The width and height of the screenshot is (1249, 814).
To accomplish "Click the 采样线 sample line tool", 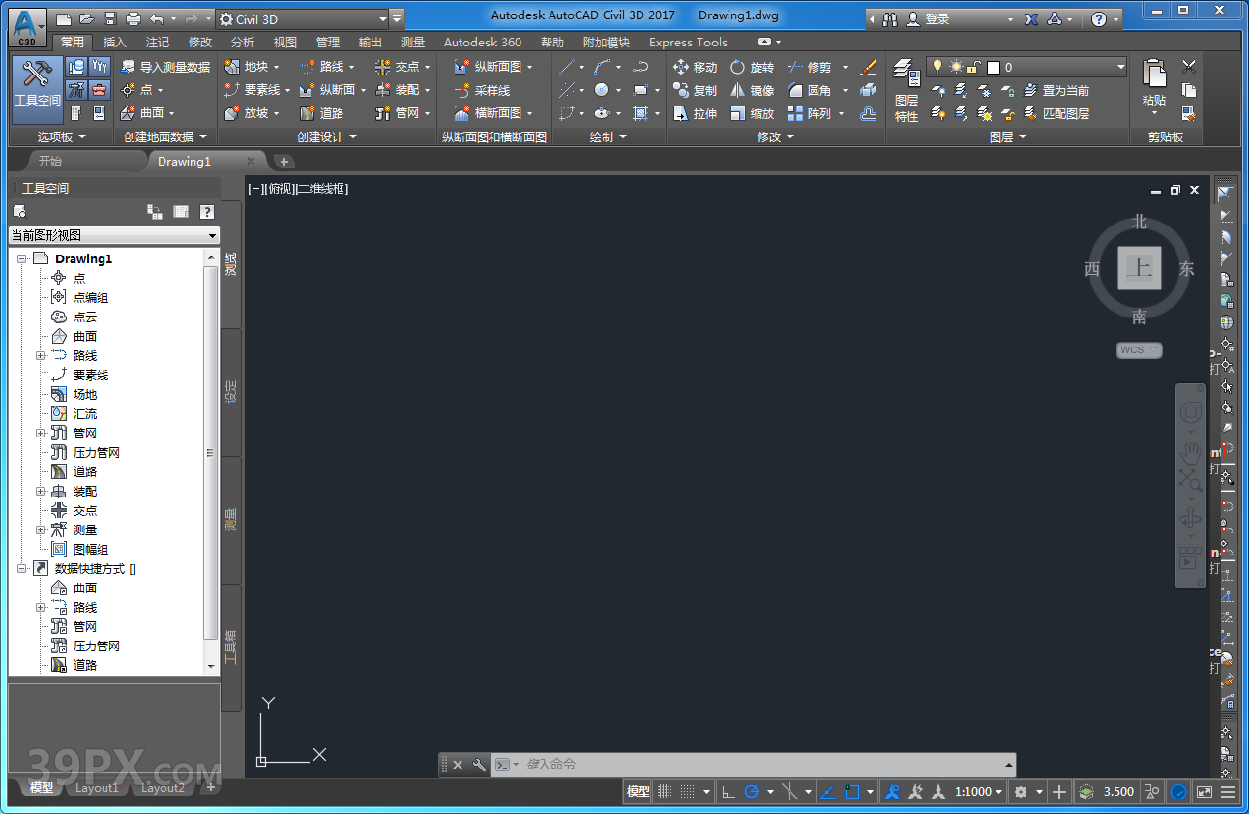I will [x=482, y=90].
